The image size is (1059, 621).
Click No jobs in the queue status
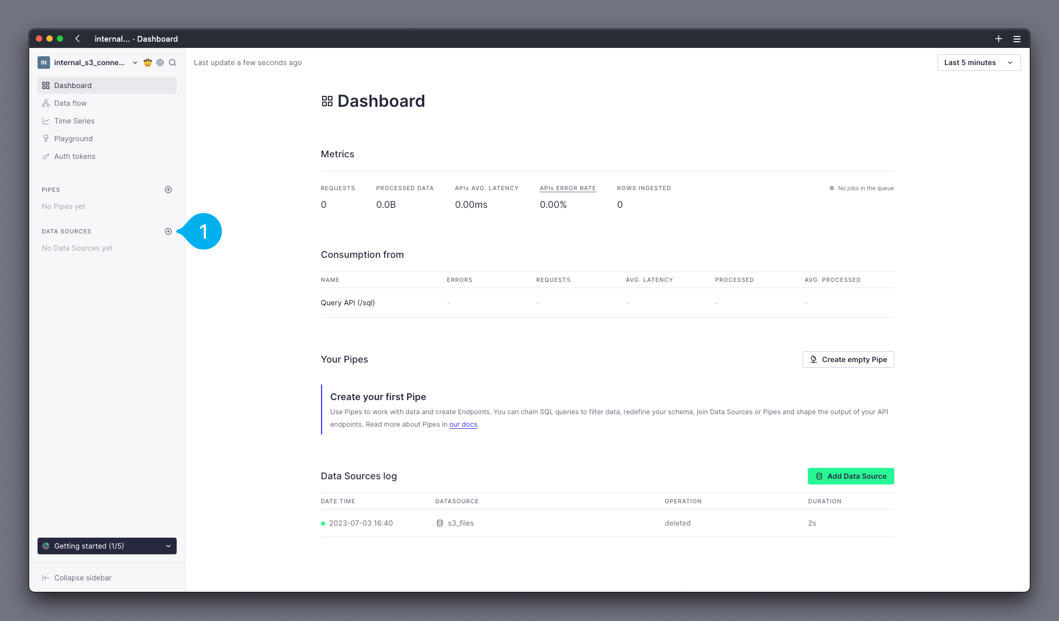click(861, 188)
